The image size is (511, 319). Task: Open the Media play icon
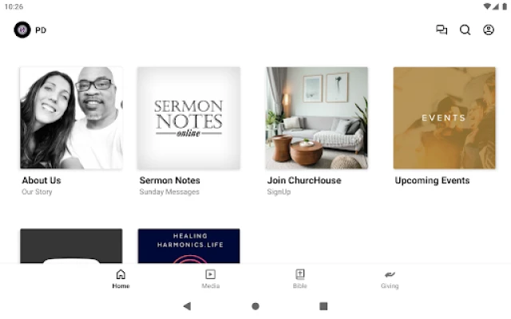[x=211, y=274]
